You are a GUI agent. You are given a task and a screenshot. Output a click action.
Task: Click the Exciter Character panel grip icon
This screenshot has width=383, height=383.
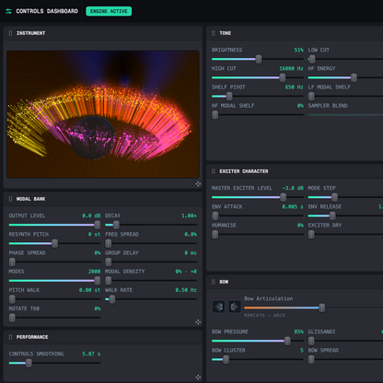pos(214,171)
